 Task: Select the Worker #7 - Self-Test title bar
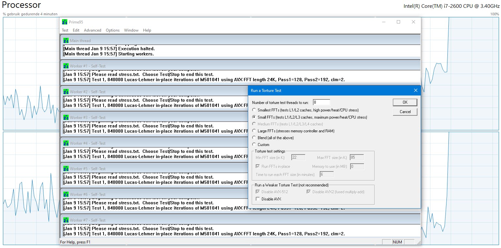tap(240, 220)
